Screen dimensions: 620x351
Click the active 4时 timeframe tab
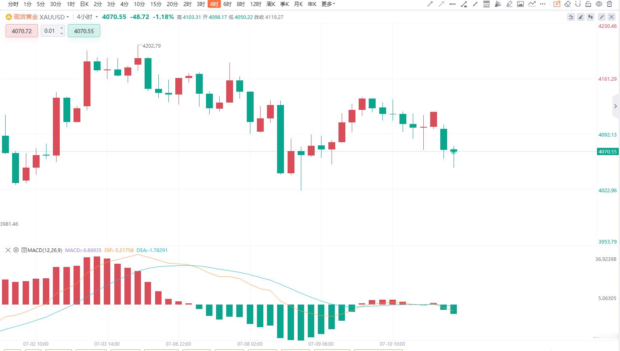[214, 4]
